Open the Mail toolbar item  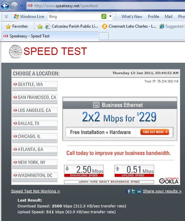(x=168, y=17)
